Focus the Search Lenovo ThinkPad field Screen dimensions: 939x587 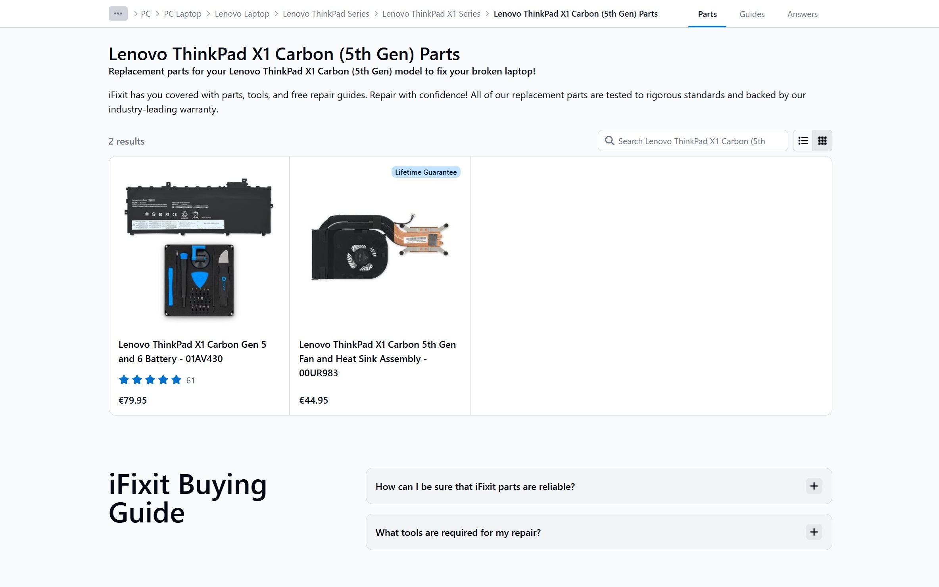tap(698, 141)
